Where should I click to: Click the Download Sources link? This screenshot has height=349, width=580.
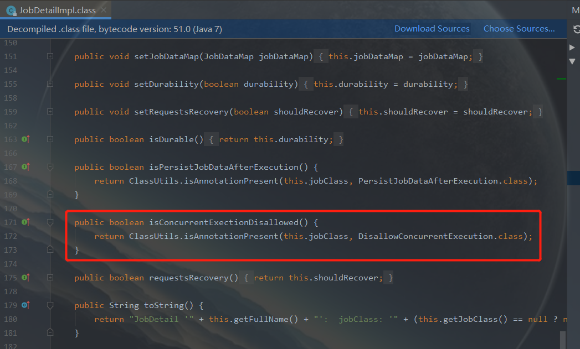coord(432,29)
